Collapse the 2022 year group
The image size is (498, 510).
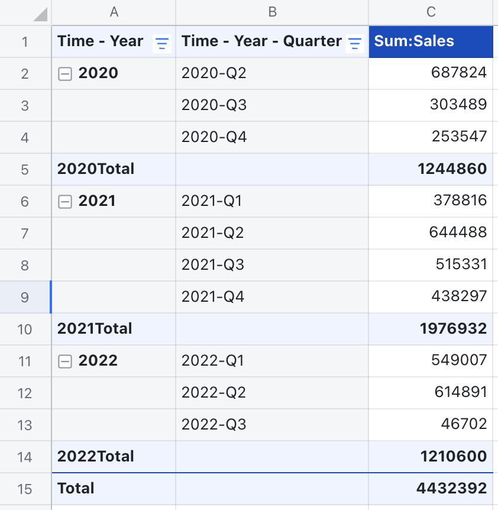coord(66,360)
